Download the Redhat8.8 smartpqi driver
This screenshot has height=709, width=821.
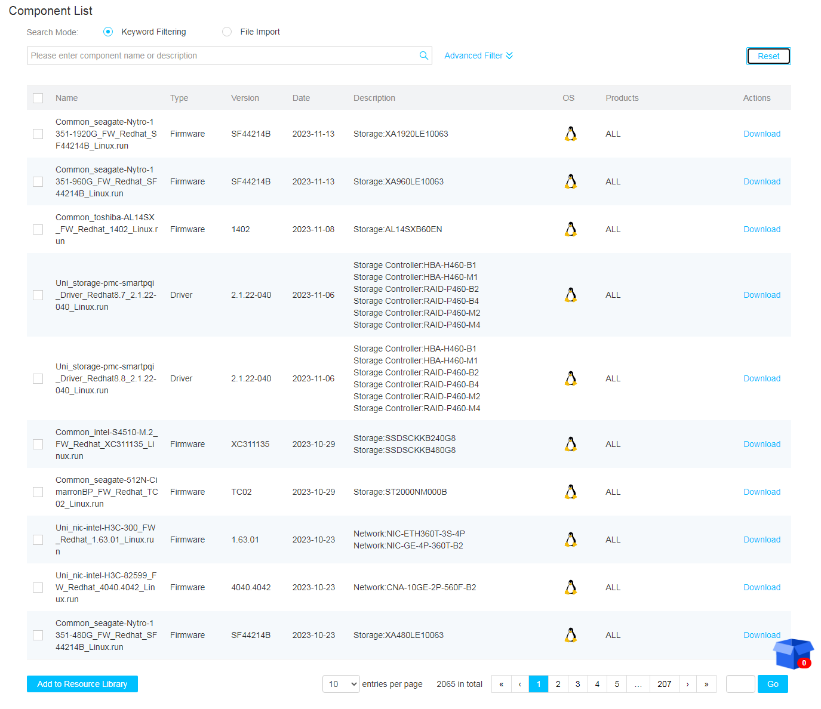pos(762,378)
